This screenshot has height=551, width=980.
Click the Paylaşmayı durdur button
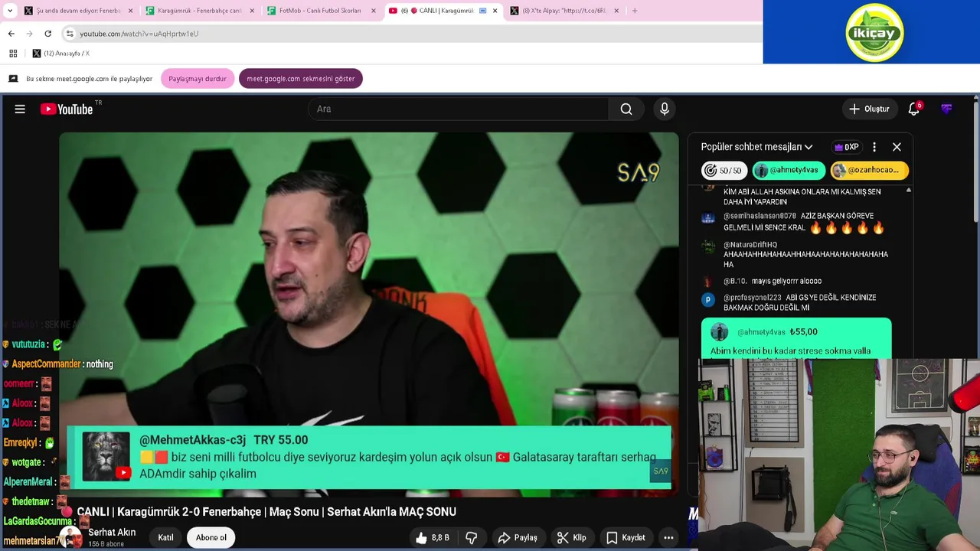click(x=197, y=79)
